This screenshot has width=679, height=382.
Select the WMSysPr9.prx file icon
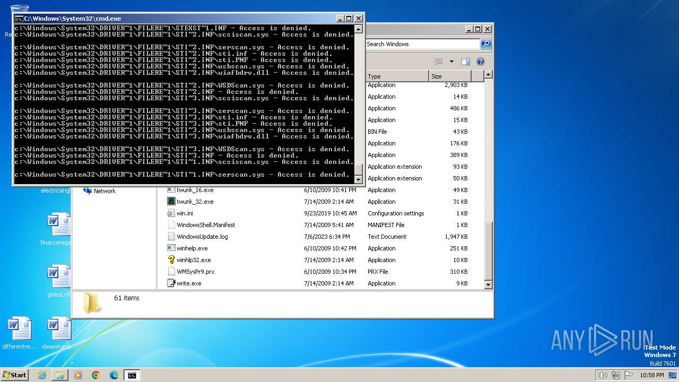[x=171, y=272]
